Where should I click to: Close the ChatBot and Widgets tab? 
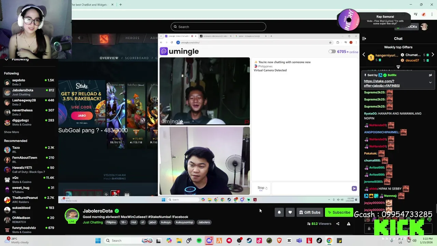tap(112, 5)
